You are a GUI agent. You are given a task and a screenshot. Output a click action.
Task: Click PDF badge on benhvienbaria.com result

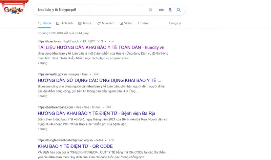109,107
